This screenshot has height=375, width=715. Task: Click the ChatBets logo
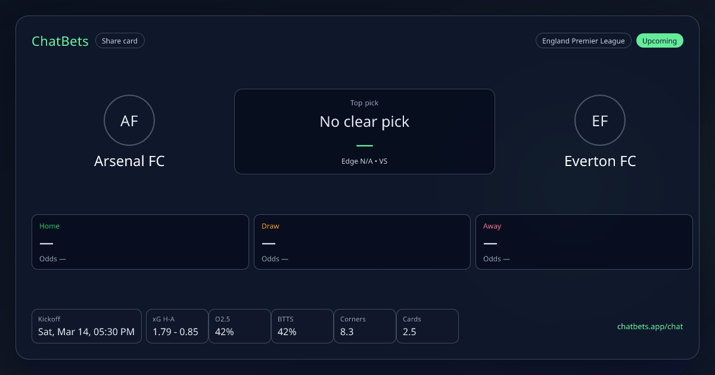click(60, 41)
